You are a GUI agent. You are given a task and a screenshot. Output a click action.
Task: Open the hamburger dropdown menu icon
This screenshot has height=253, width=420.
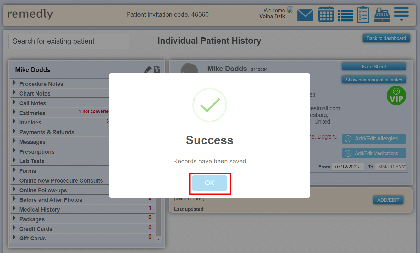pyautogui.click(x=401, y=14)
